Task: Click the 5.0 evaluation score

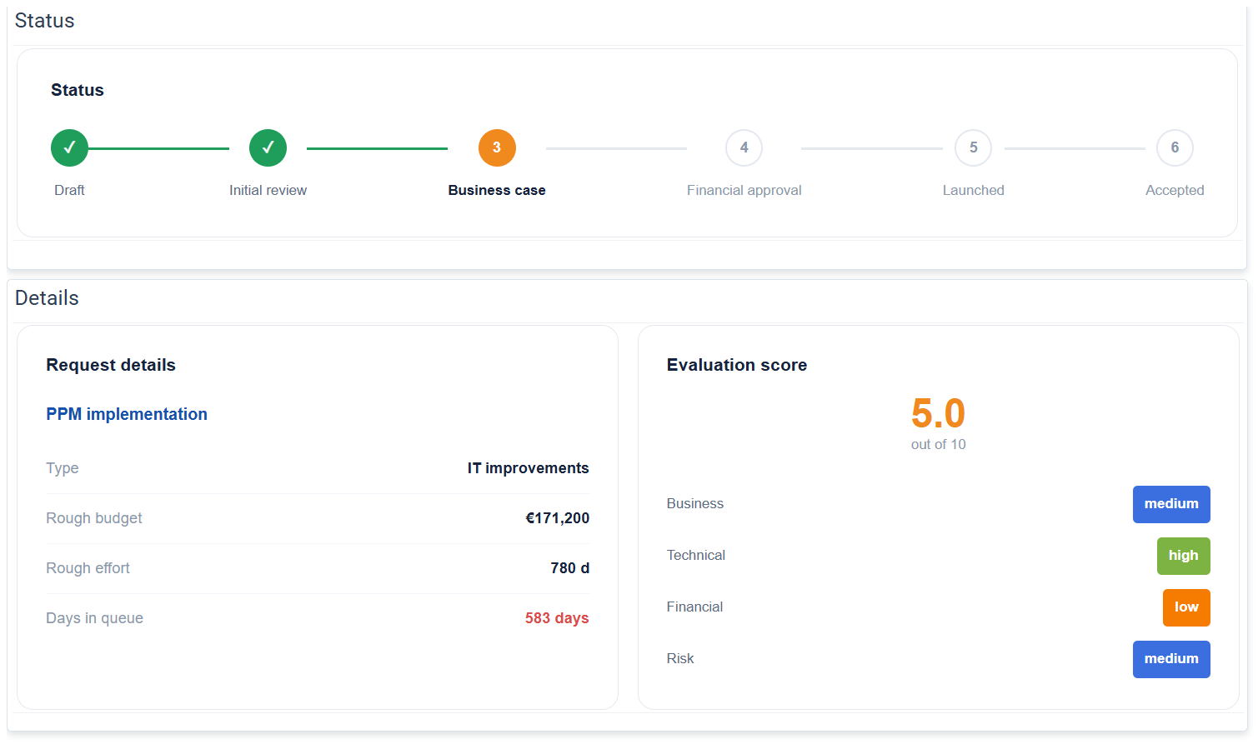Action: click(938, 413)
